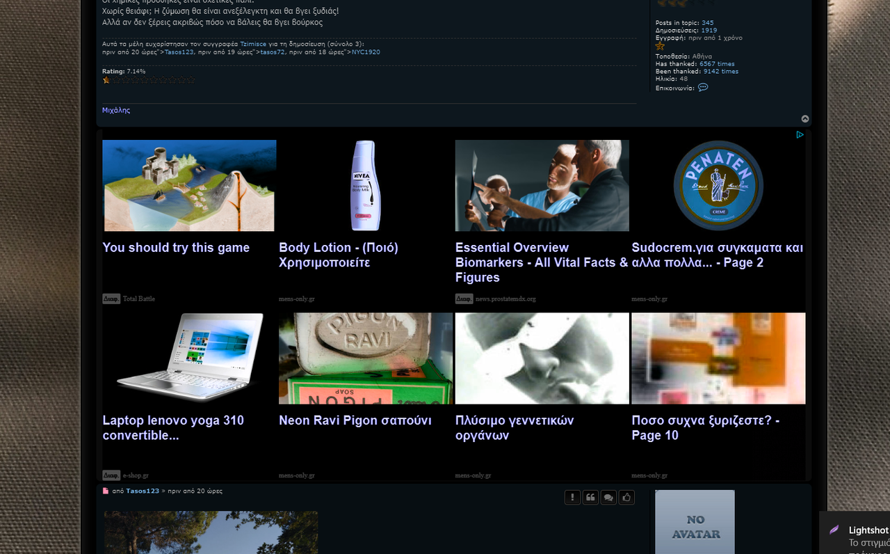Click the 'Τοποθεσία: Αθήνα' profile text
This screenshot has width=890, height=554.
[x=683, y=56]
